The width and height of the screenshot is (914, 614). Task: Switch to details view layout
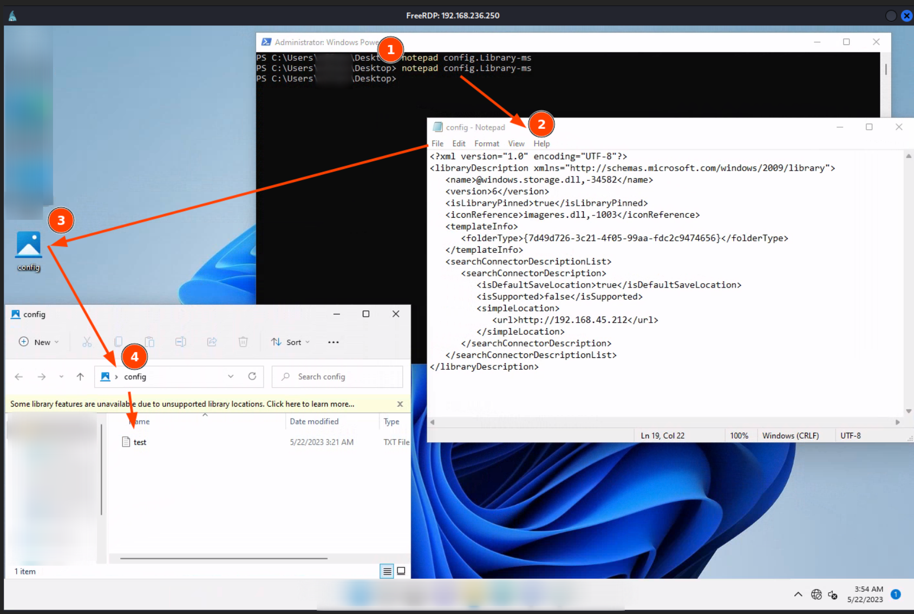(387, 571)
